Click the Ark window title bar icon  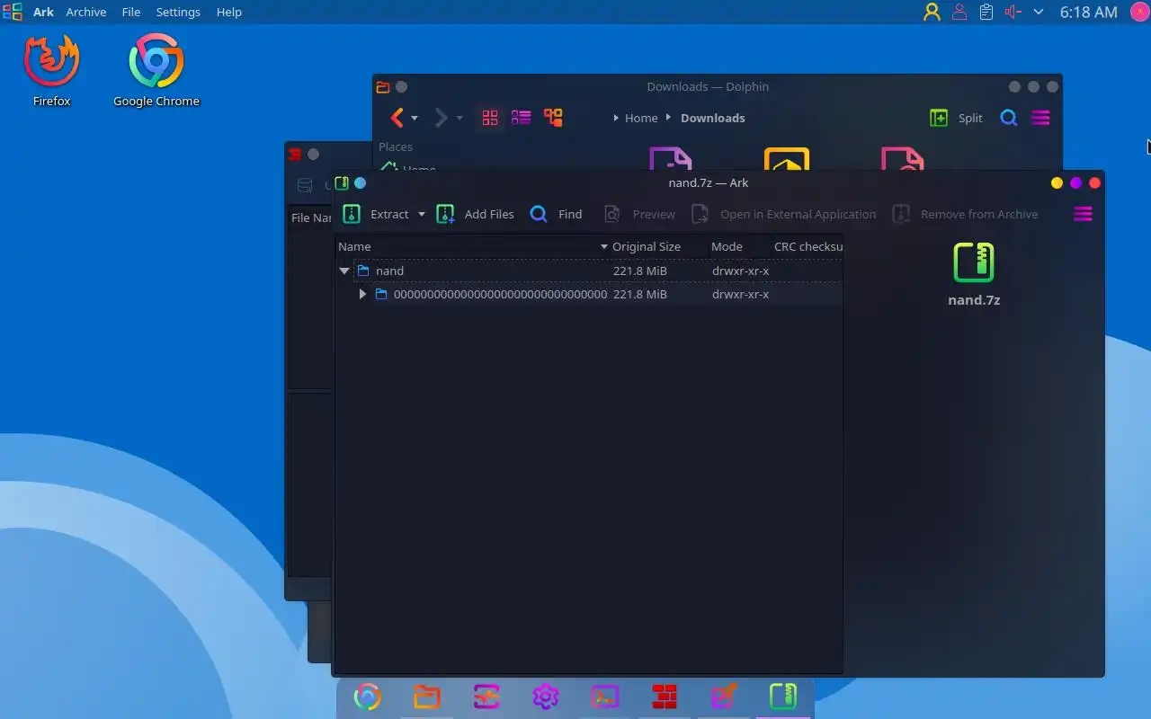(341, 182)
